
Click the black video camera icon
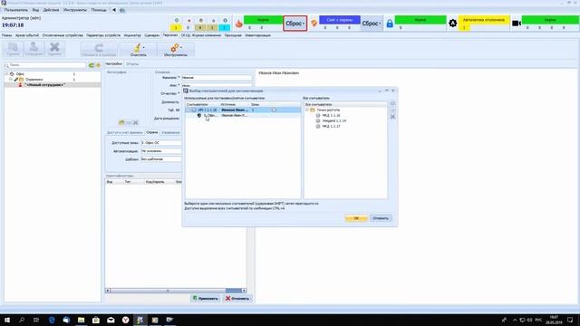[x=517, y=24]
